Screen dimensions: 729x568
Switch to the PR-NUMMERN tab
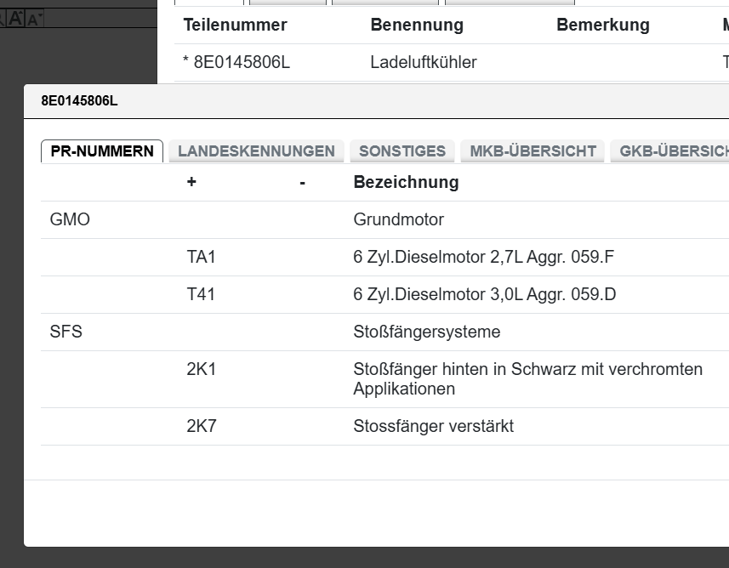point(102,151)
